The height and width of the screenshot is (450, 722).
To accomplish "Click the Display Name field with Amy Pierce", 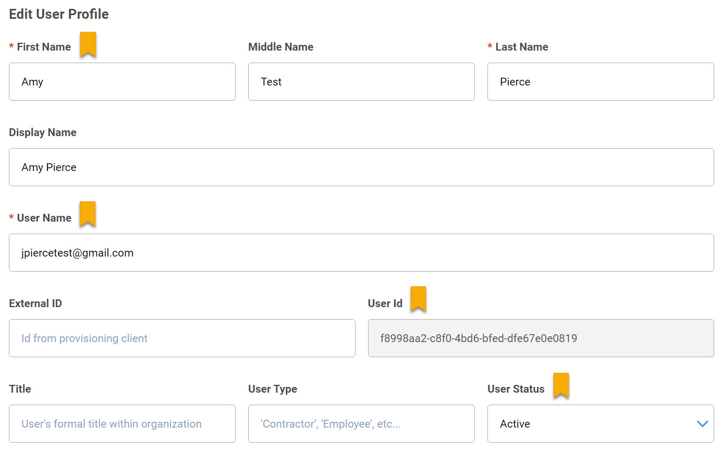I will [x=361, y=167].
